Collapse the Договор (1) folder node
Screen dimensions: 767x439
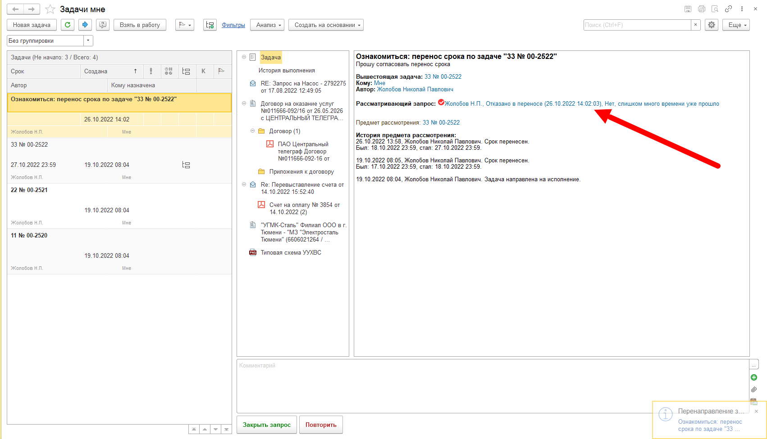click(x=252, y=131)
